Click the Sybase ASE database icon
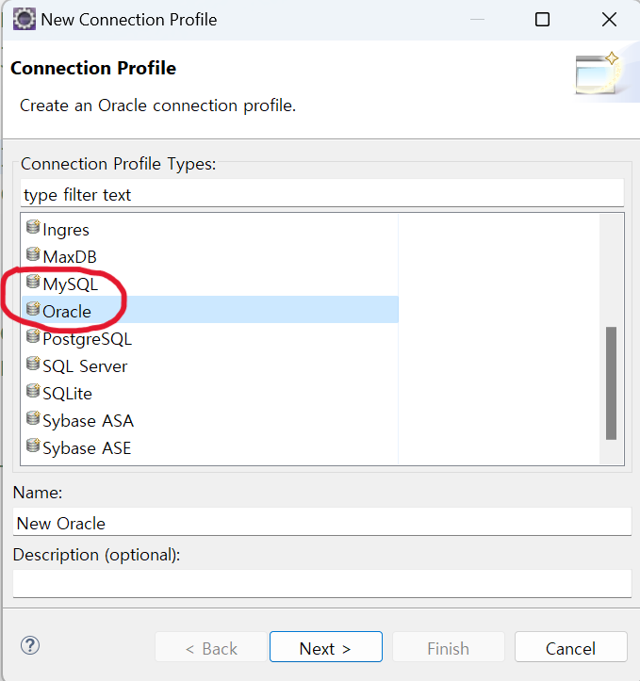The width and height of the screenshot is (640, 681). [x=33, y=446]
